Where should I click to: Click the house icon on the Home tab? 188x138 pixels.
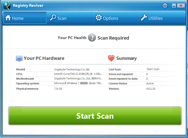pyautogui.click(x=8, y=18)
